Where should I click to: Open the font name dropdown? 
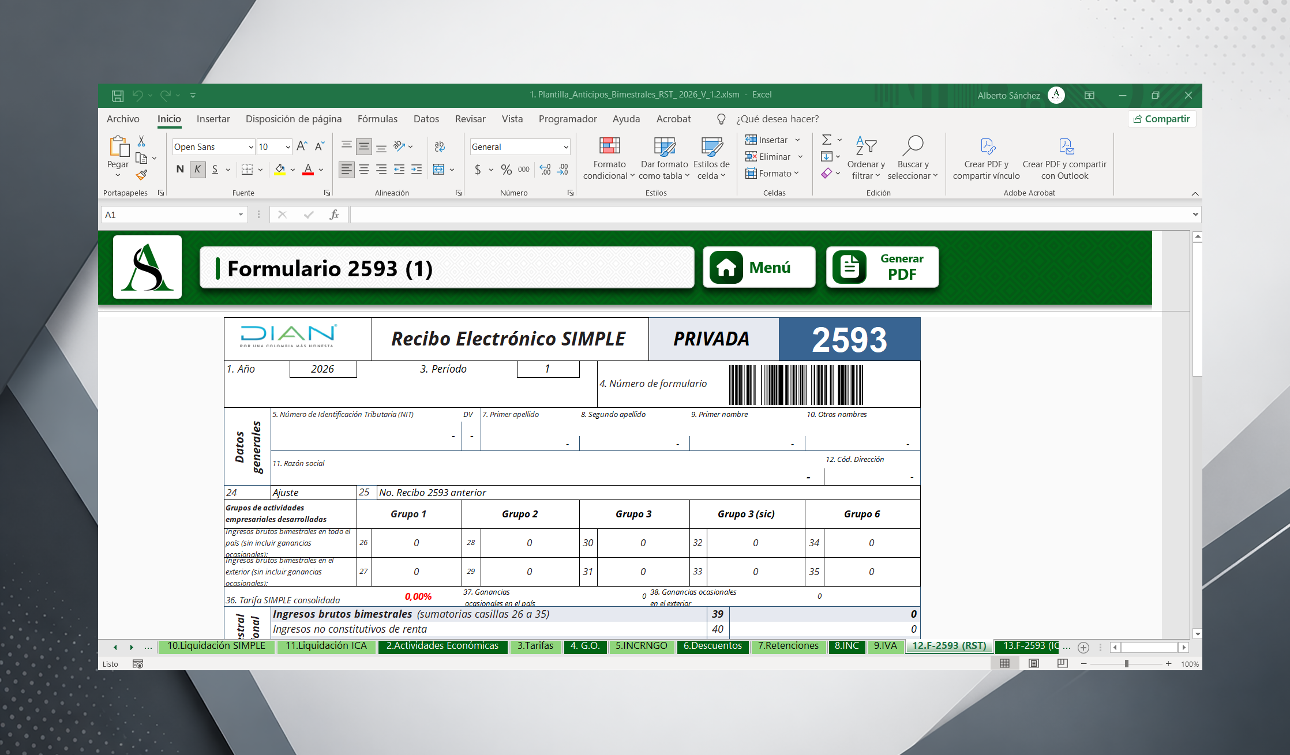coord(251,147)
